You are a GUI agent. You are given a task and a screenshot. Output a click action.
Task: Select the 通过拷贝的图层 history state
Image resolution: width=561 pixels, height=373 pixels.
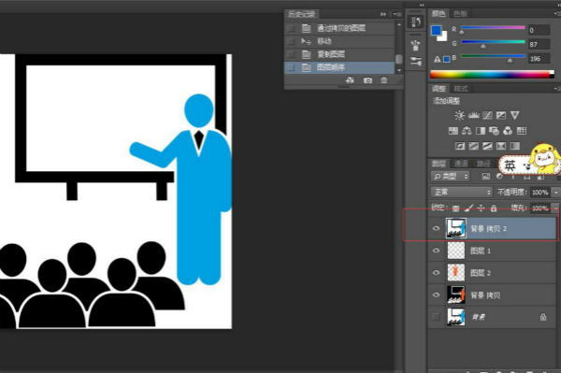[339, 28]
